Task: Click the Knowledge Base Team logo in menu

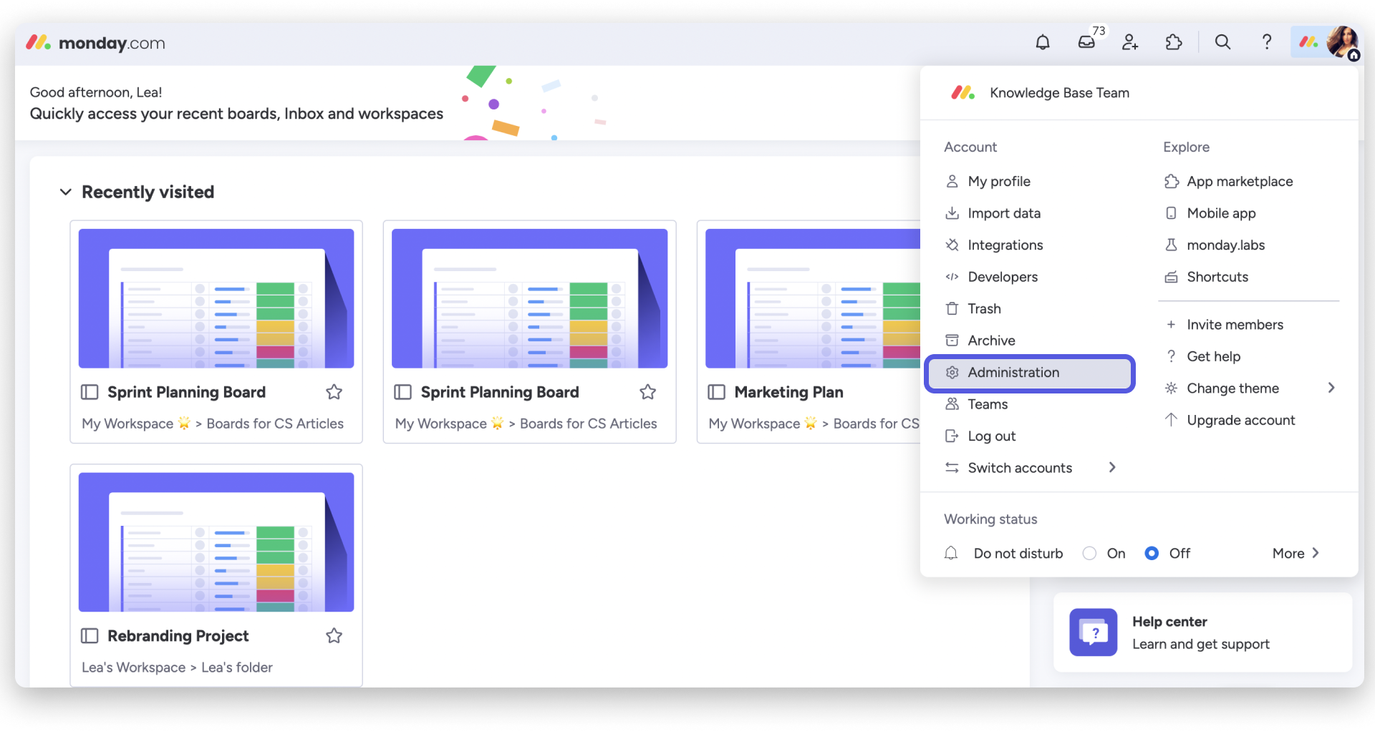Action: (x=962, y=92)
